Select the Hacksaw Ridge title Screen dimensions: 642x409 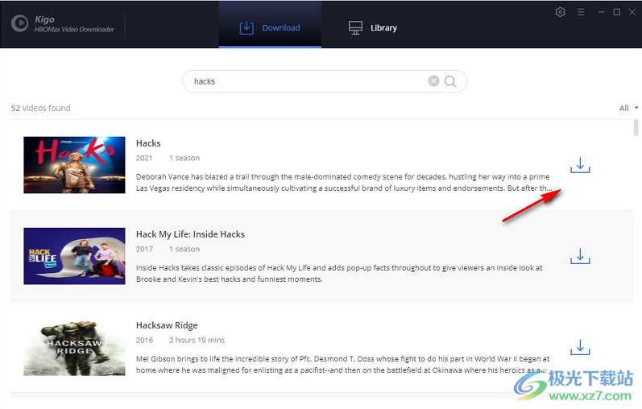(167, 325)
